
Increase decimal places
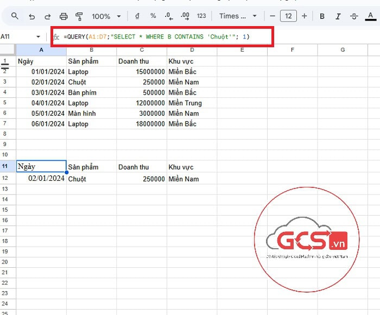click(185, 16)
